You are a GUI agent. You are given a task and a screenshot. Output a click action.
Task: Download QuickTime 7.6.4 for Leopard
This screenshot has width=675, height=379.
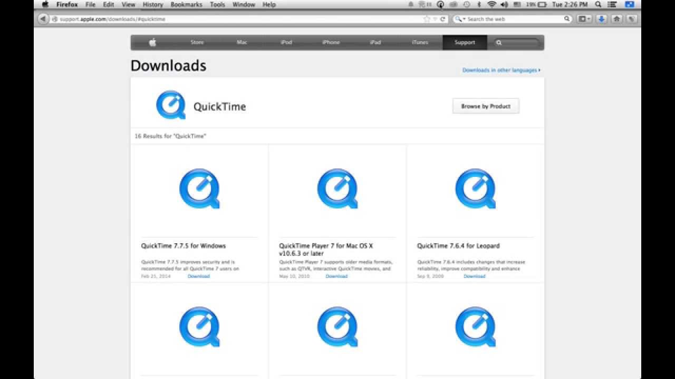(x=475, y=276)
